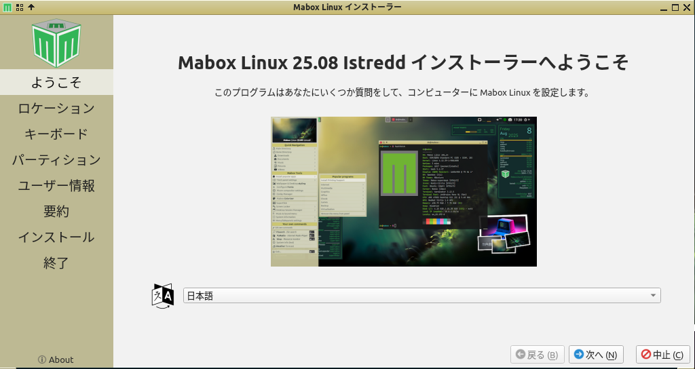Click the このプログラムは description text
This screenshot has height=369, width=695.
(402, 92)
